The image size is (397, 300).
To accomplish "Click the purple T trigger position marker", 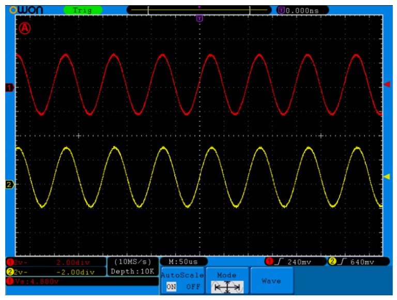I will pyautogui.click(x=200, y=18).
